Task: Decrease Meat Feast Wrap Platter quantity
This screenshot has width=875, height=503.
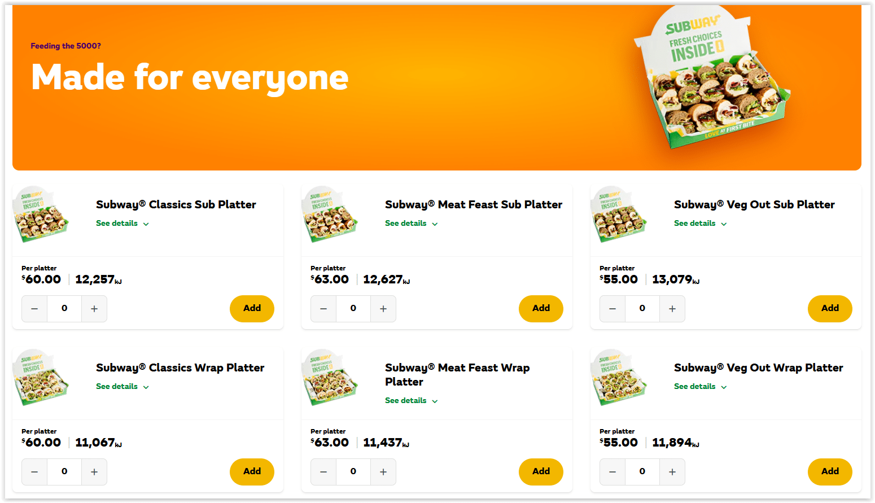Action: pyautogui.click(x=323, y=472)
